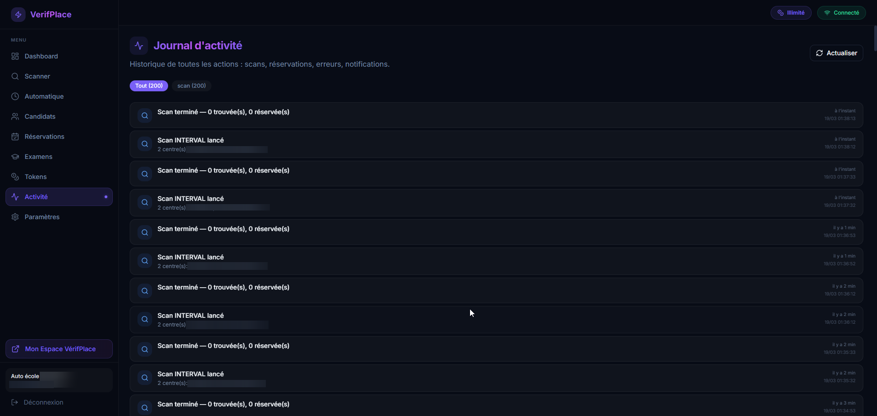Click the Connecté status badge
This screenshot has width=877, height=416.
(841, 13)
